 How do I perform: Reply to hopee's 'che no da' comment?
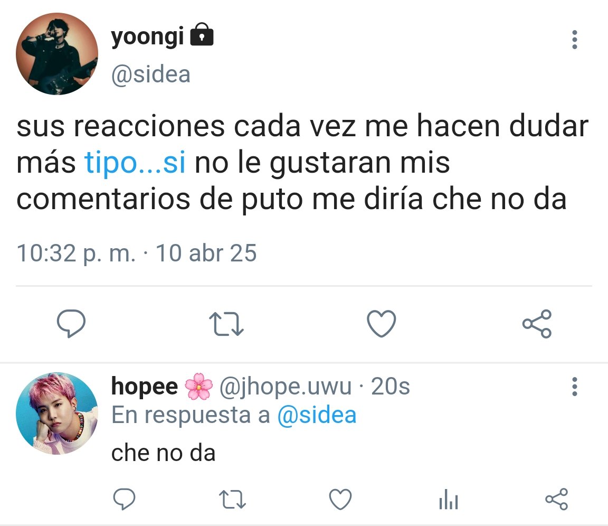click(x=124, y=499)
